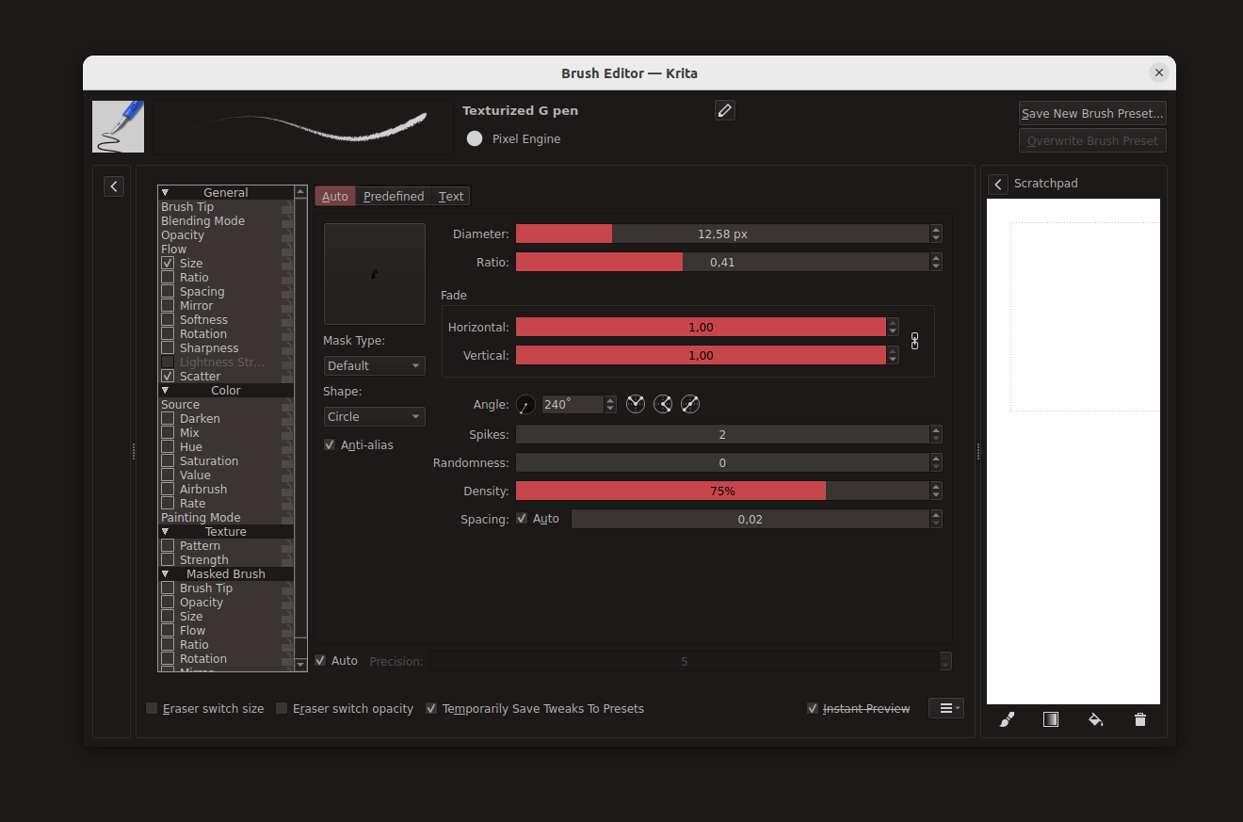This screenshot has height=822, width=1243.
Task: Open the Shape dropdown showing Circle
Action: (x=375, y=416)
